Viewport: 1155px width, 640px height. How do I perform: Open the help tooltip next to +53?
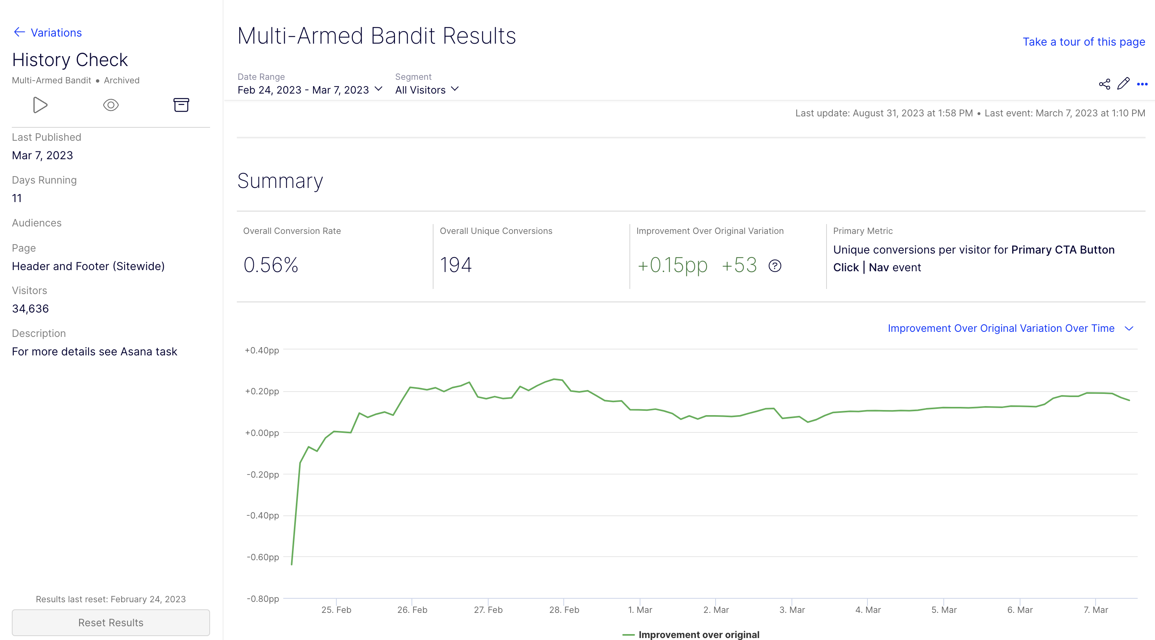coord(775,266)
